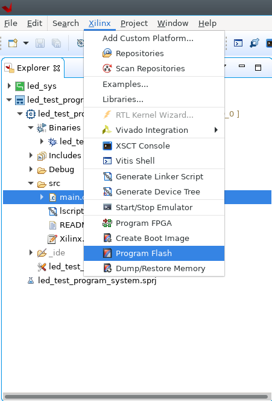Select led_test_program_system.sprj file
The width and height of the screenshot is (272, 401).
[97, 281]
